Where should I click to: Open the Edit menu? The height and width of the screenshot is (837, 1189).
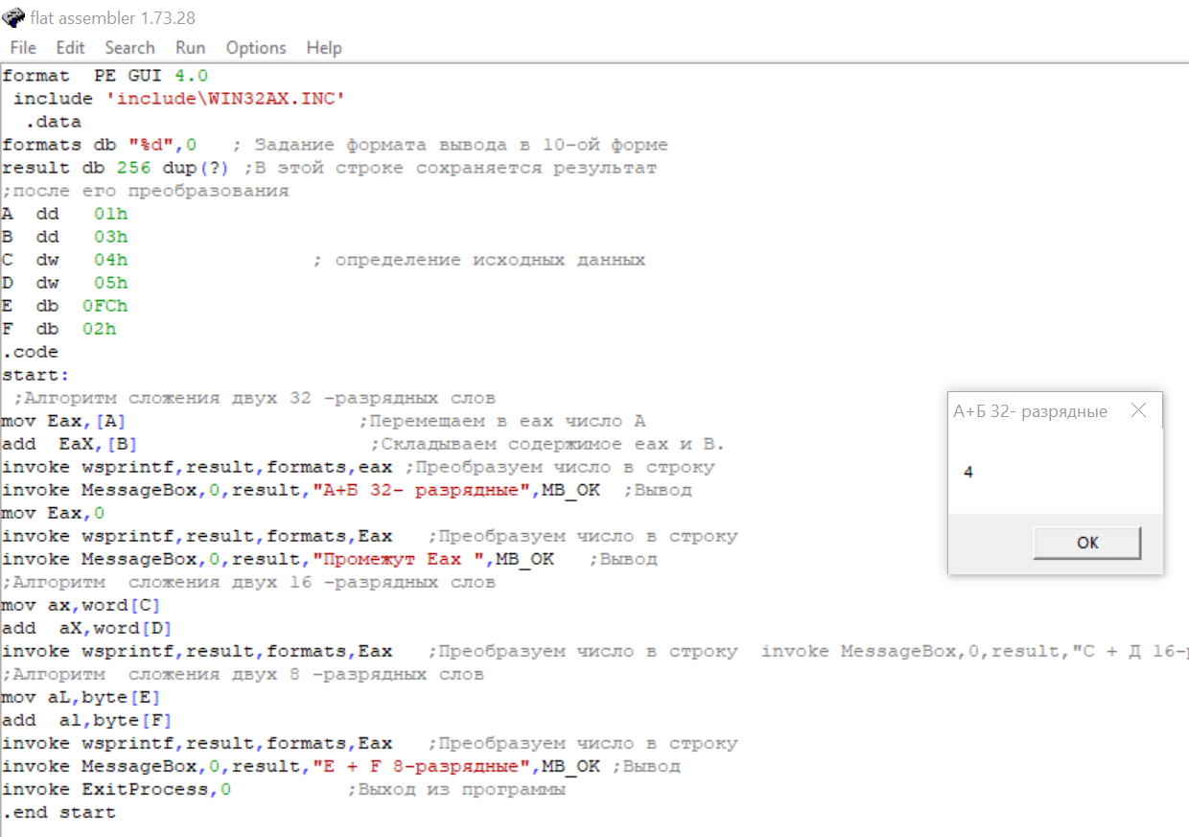click(x=70, y=47)
